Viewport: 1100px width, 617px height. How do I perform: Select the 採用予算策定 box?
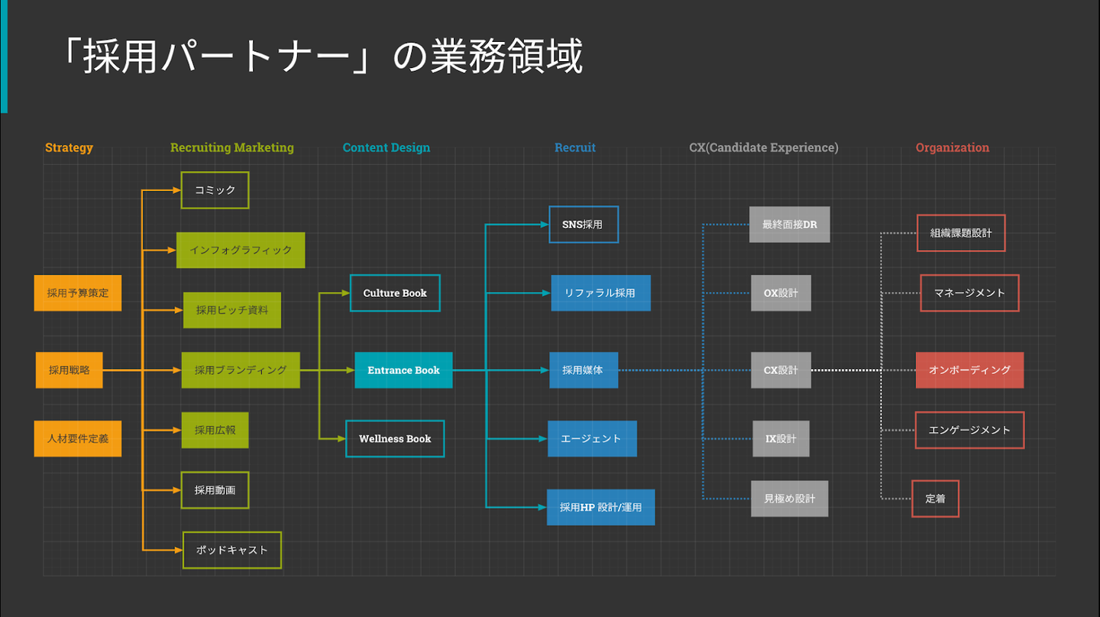[x=78, y=293]
